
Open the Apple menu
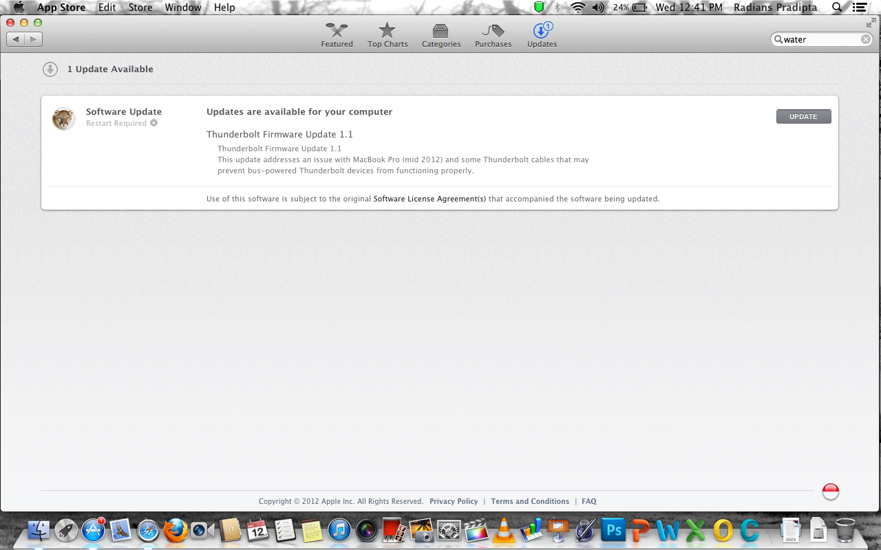pyautogui.click(x=19, y=8)
